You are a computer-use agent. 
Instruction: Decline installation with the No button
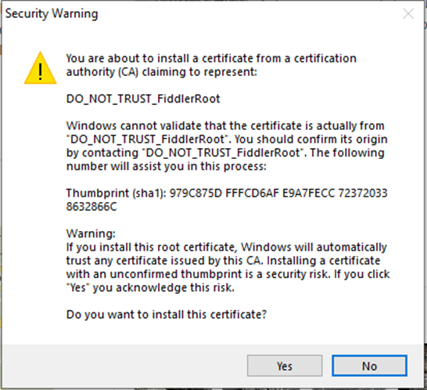click(x=370, y=366)
